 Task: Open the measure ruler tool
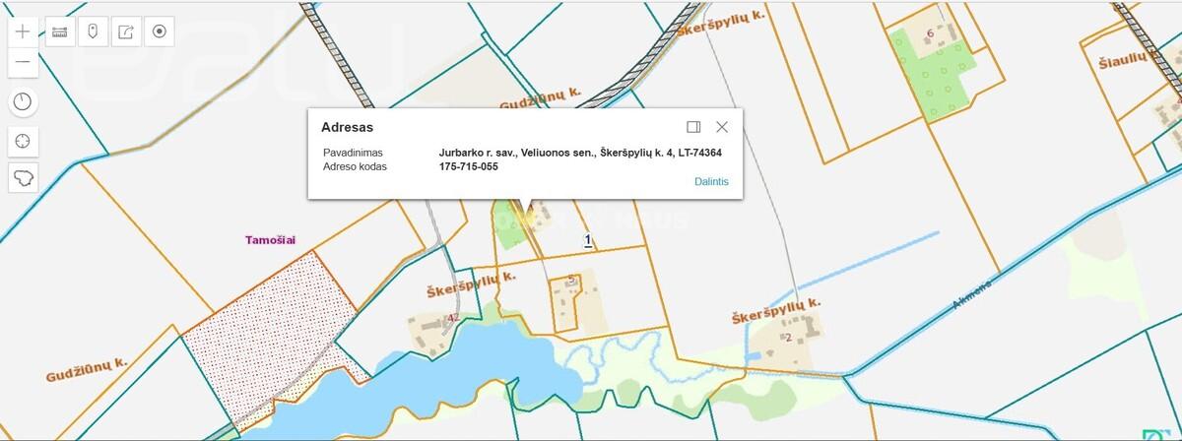pos(60,31)
